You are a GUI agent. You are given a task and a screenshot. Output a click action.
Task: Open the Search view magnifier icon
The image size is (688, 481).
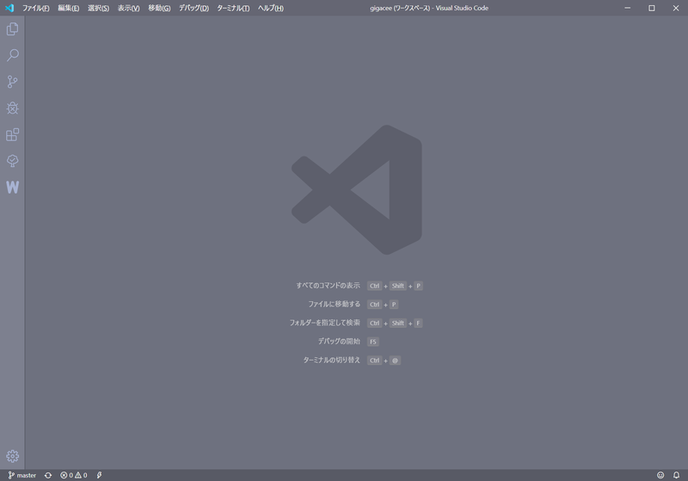[x=12, y=55]
